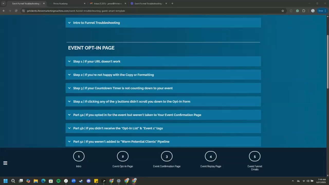Switch to the Thrive Academy tab

pos(67,4)
